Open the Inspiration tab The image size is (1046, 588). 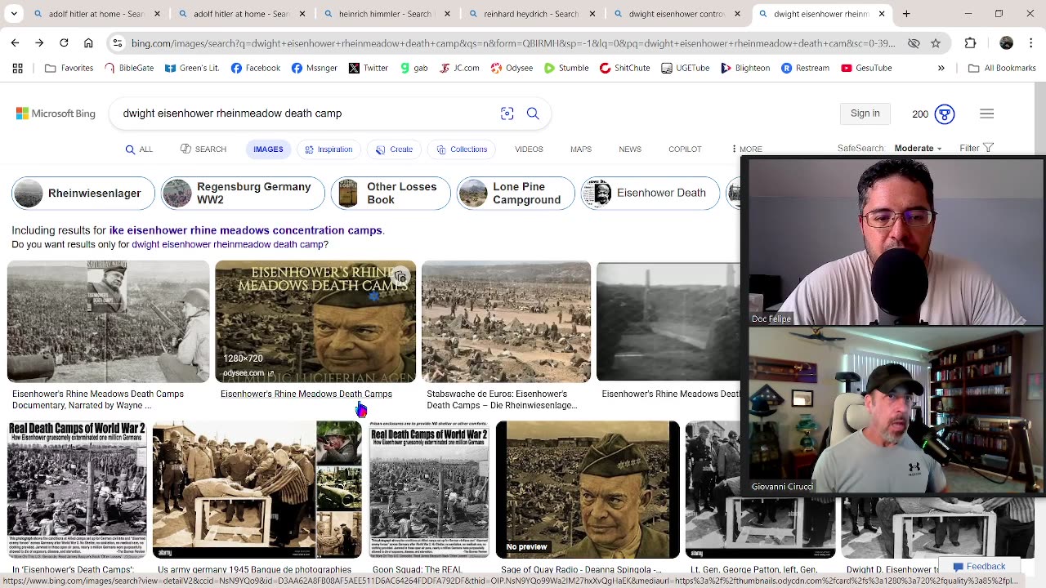329,149
